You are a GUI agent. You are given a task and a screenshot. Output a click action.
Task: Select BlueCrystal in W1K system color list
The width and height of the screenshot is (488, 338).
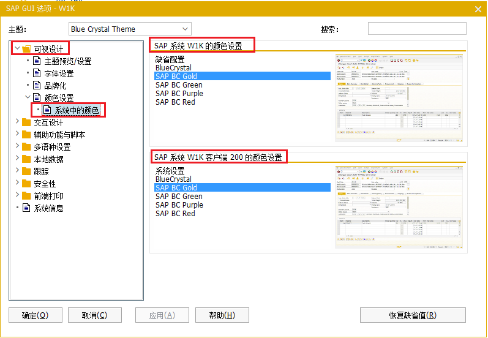[x=242, y=67]
